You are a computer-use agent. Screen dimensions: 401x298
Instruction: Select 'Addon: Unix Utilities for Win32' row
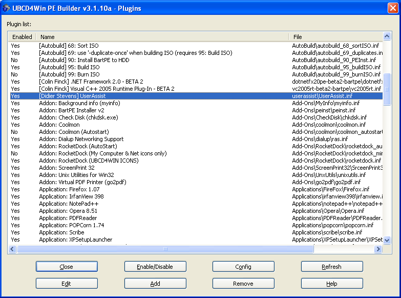tap(196, 175)
